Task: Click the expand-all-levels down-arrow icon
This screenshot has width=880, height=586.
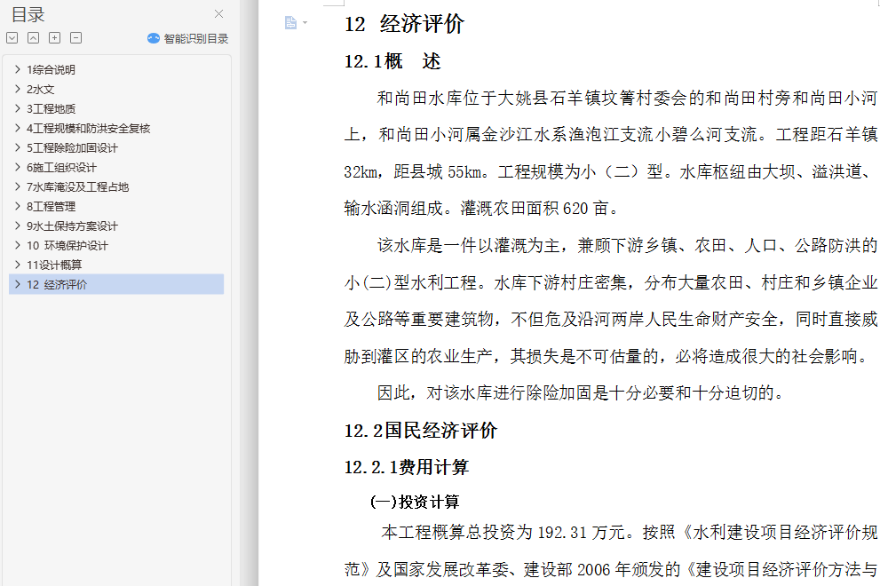Action: point(12,37)
